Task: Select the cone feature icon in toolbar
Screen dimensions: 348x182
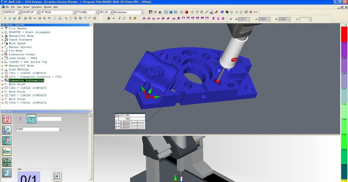Action: click(218, 19)
